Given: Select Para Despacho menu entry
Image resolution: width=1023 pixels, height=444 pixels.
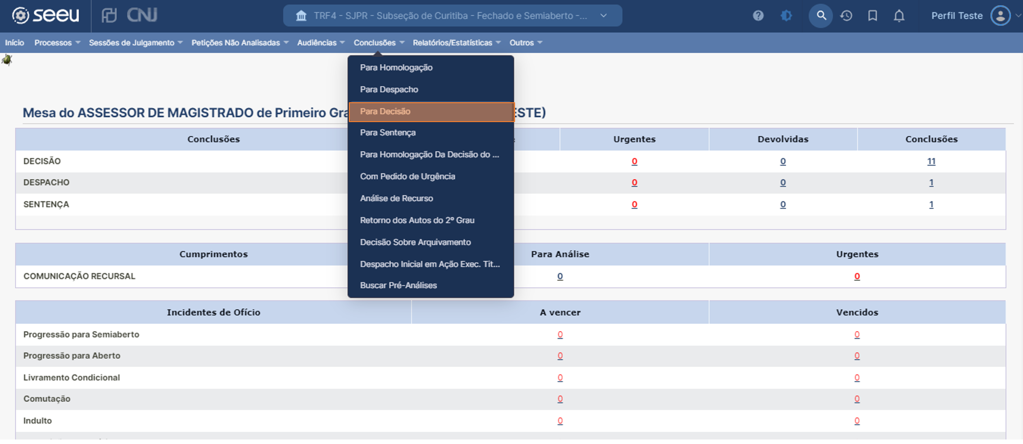Looking at the screenshot, I should [431, 89].
